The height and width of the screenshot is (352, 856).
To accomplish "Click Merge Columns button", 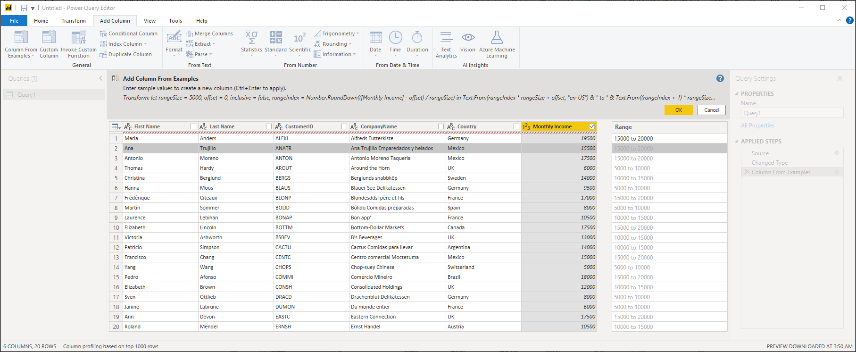I will pyautogui.click(x=209, y=34).
